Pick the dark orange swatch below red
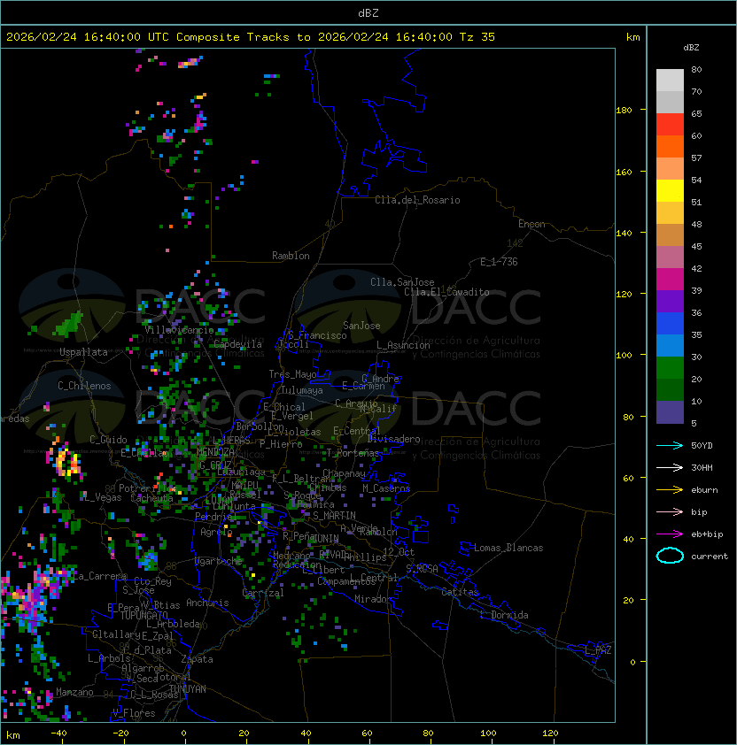The width and height of the screenshot is (737, 745). (670, 146)
